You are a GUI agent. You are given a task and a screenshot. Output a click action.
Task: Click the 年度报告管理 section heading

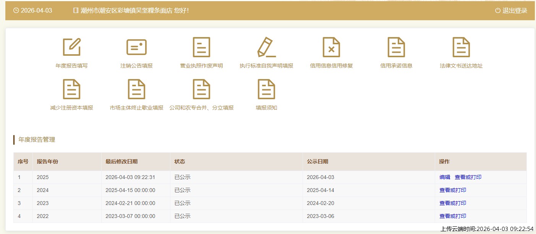tap(37, 140)
